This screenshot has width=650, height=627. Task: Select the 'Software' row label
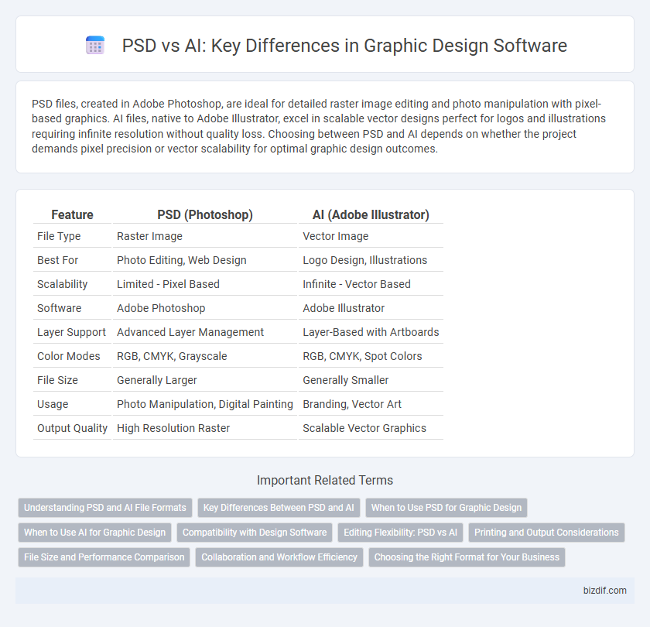[60, 308]
